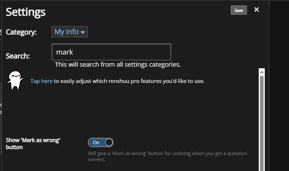
Task: Click the "Show 'Mark as wrong' button" label
Action: pyautogui.click(x=33, y=144)
